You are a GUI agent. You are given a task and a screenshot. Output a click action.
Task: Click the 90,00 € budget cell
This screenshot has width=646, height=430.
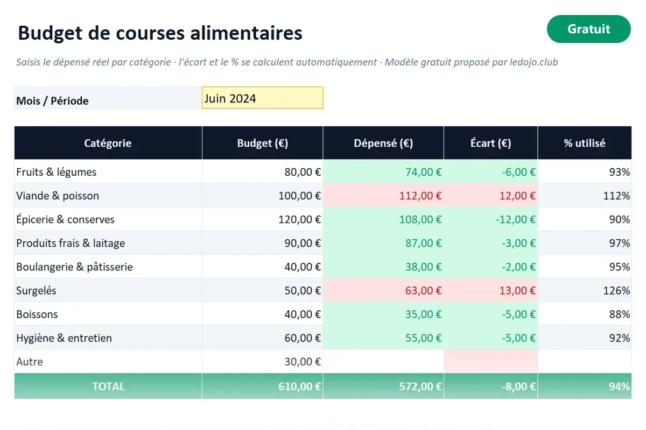point(263,243)
